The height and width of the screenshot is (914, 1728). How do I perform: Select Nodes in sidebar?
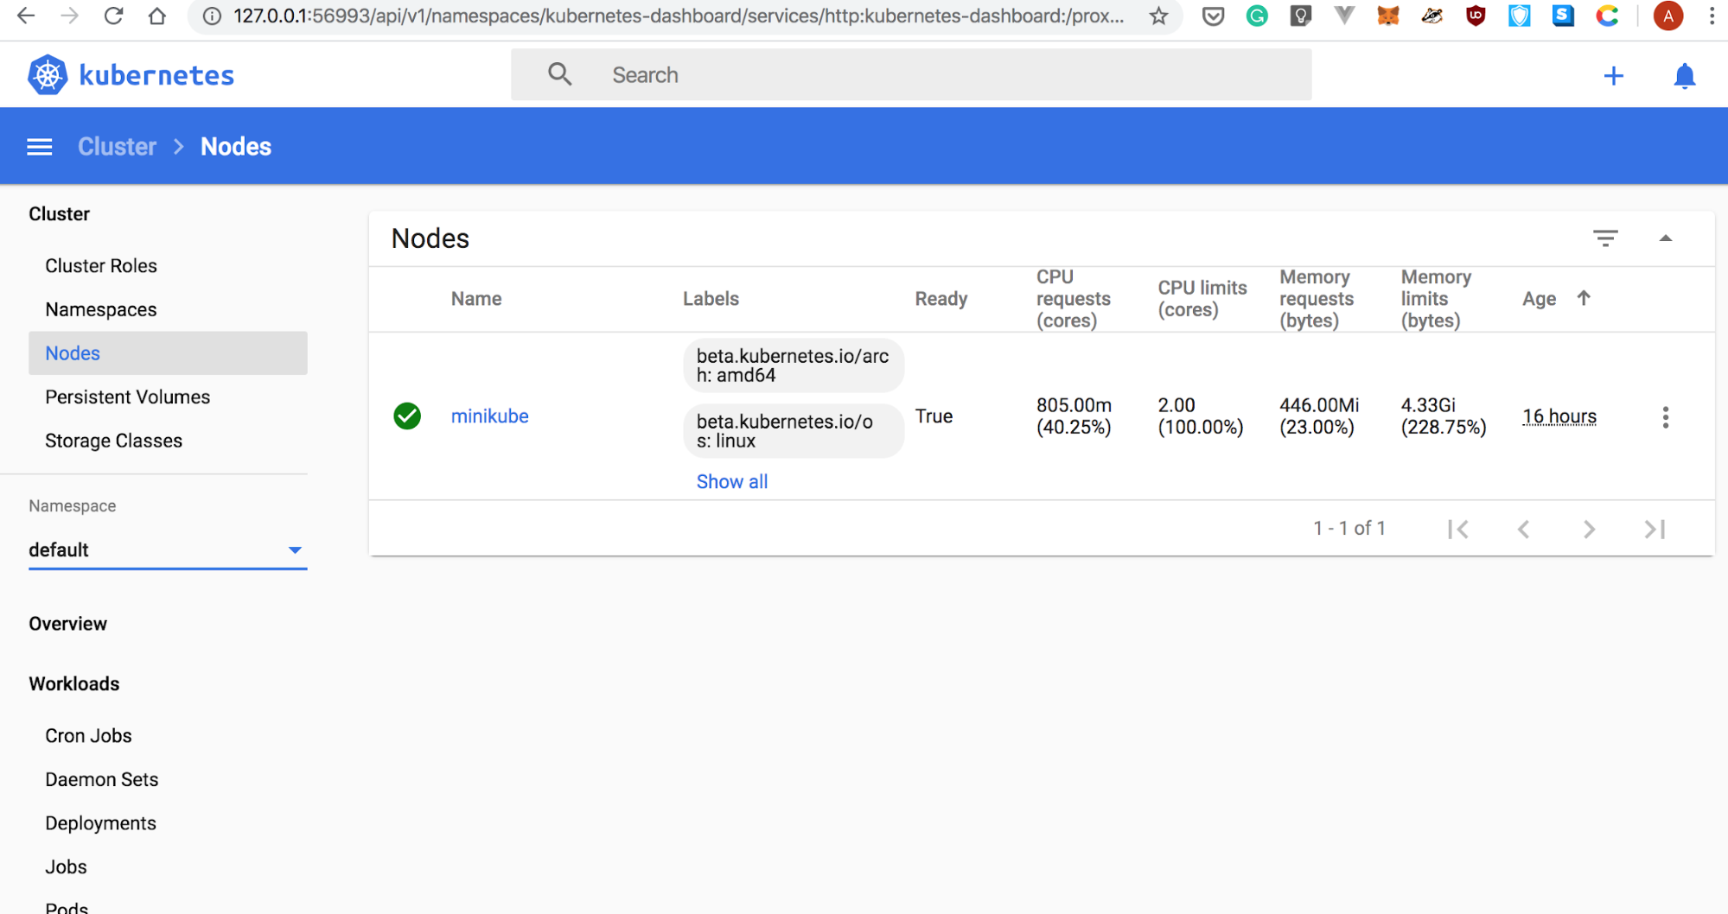(168, 353)
